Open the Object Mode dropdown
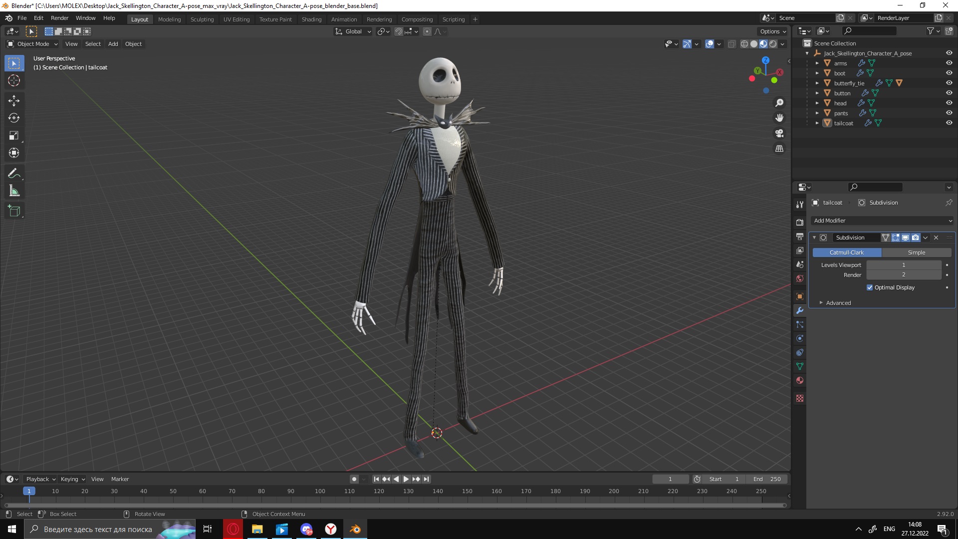Image resolution: width=958 pixels, height=539 pixels. (32, 44)
